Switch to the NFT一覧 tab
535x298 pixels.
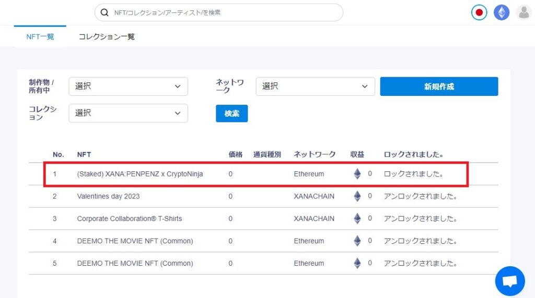coord(40,37)
